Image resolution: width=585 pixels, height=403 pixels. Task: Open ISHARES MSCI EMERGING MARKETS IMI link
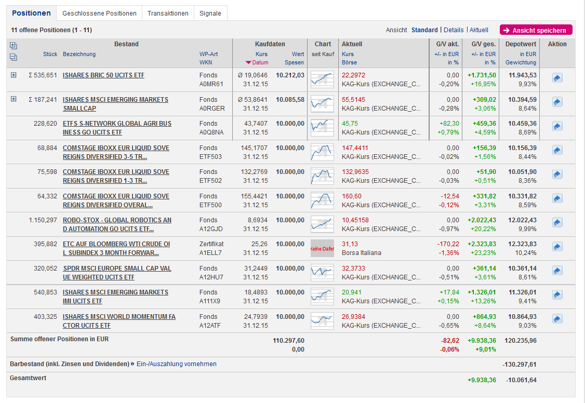pos(115,292)
